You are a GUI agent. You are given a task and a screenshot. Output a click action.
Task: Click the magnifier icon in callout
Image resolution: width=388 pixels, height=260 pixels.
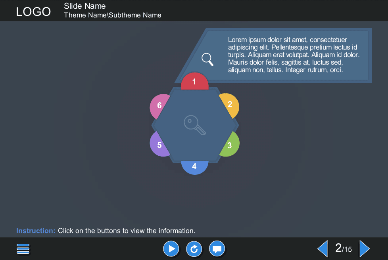pos(207,59)
